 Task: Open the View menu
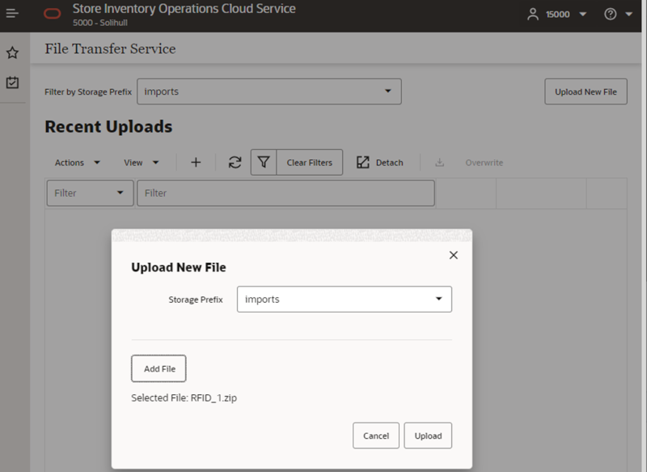141,163
